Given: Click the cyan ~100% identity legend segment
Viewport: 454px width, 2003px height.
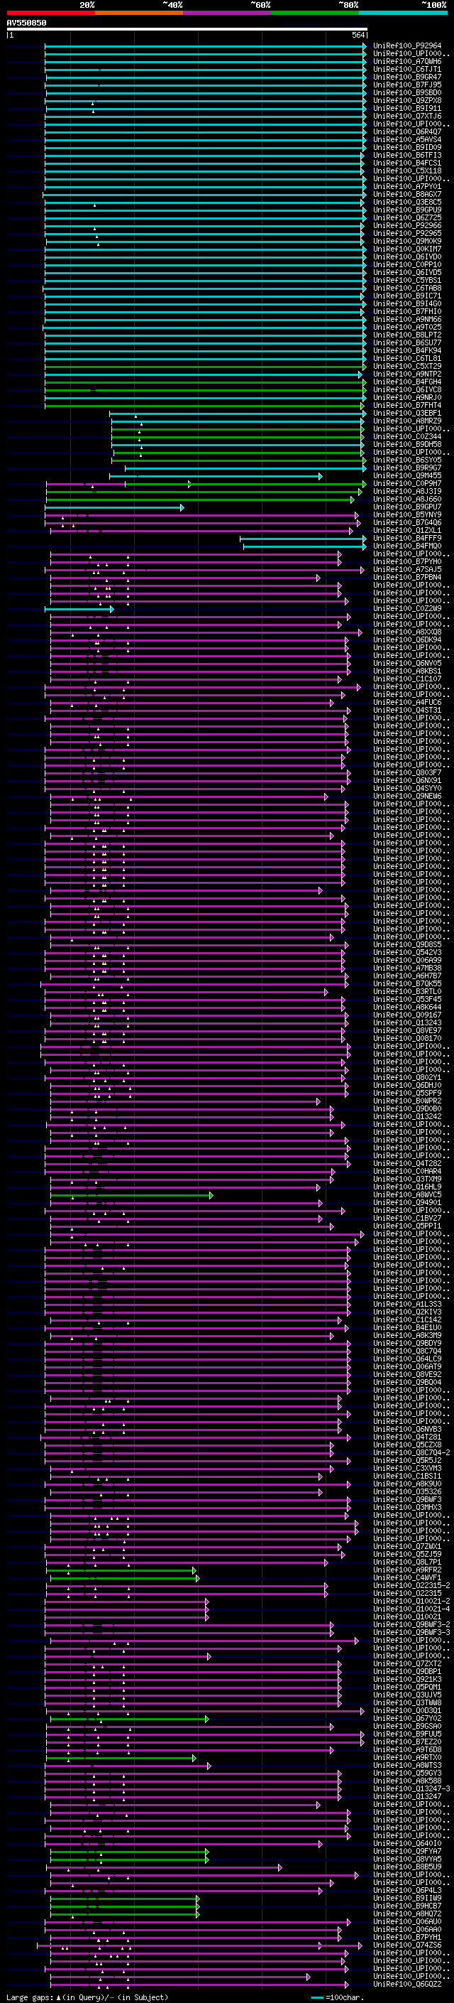Looking at the screenshot, I should (x=403, y=13).
